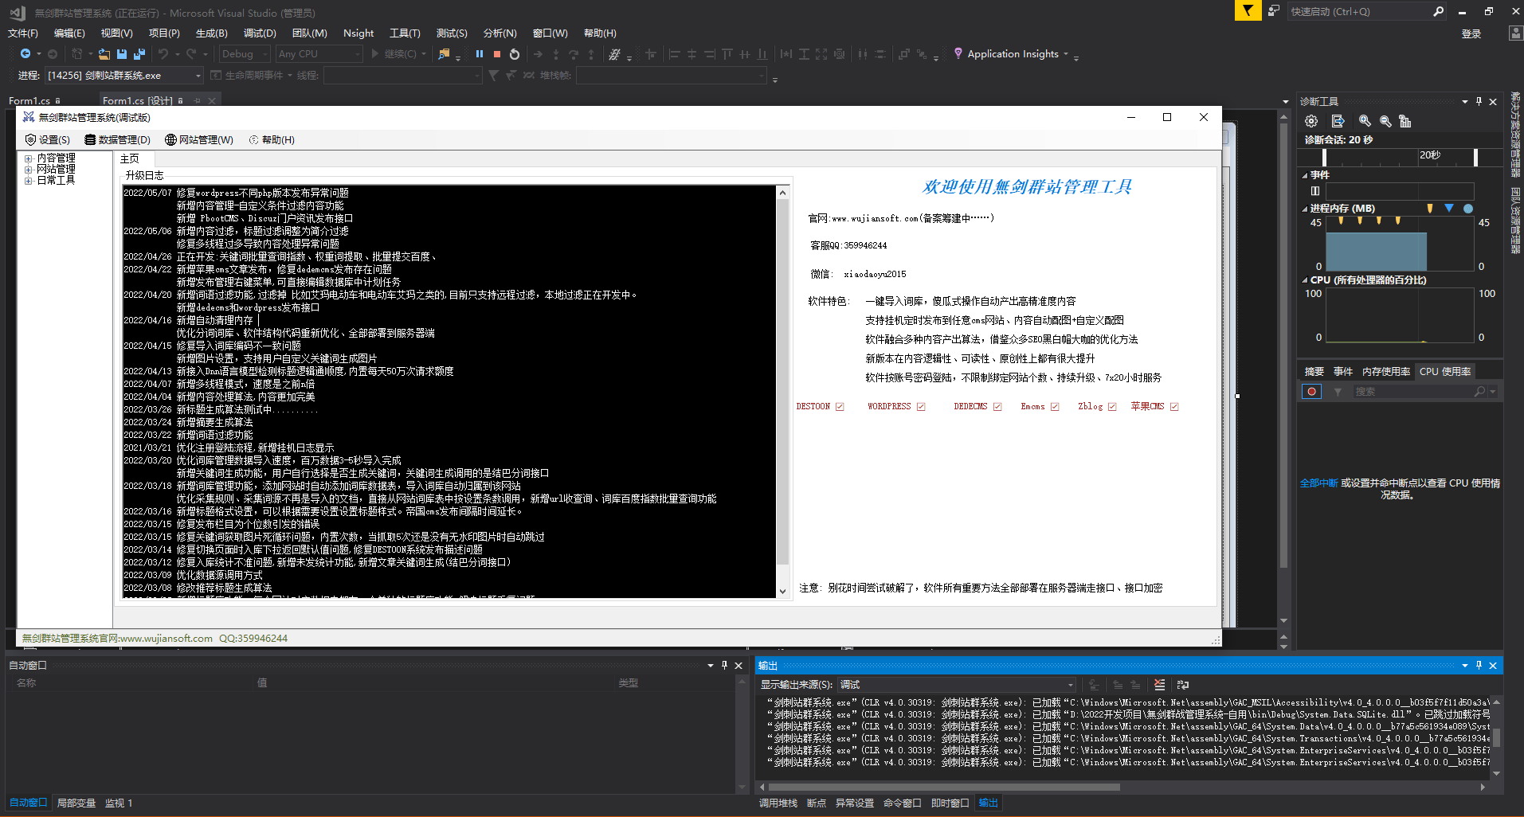The height and width of the screenshot is (817, 1524).
Task: Click the reset zoom chart icon
Action: 1405,121
